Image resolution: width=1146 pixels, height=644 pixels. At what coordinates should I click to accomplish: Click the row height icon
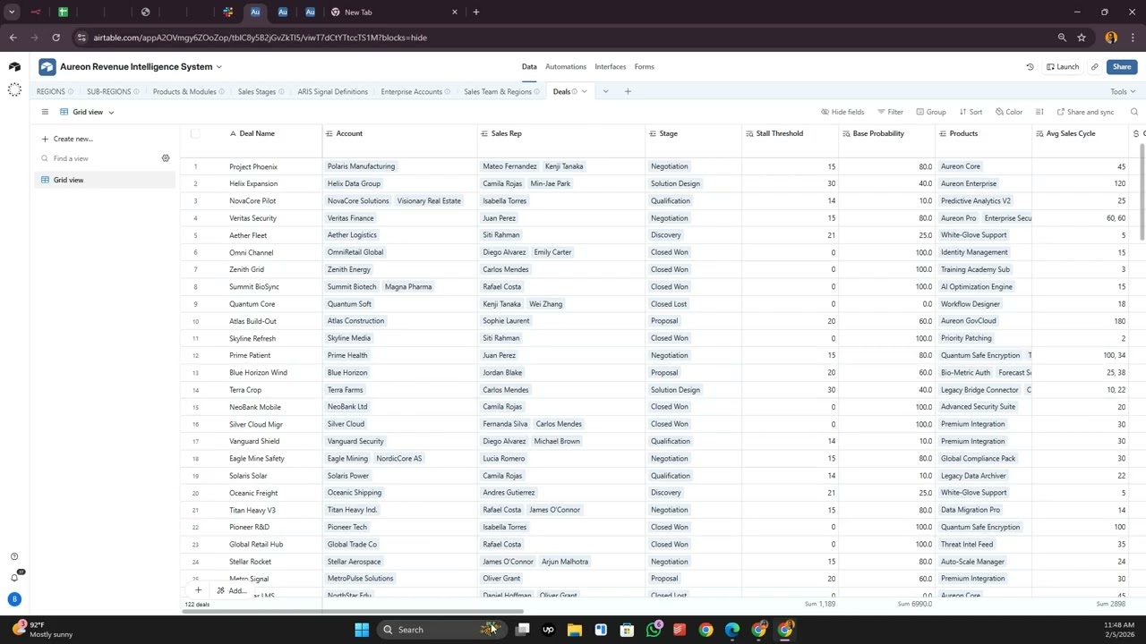coord(1039,112)
